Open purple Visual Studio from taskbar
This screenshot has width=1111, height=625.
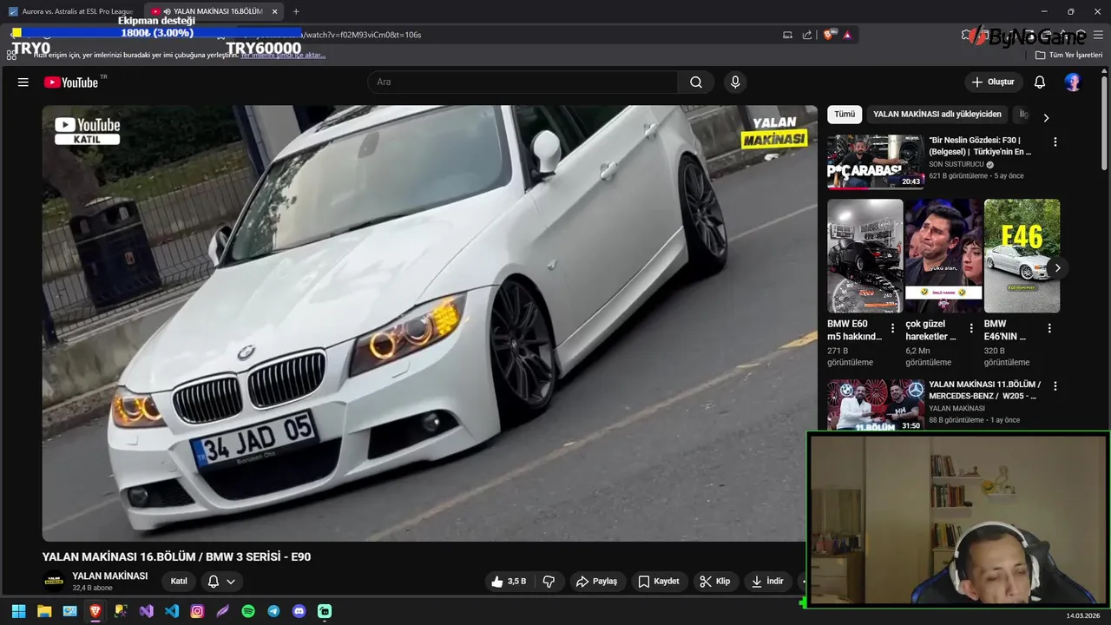147,611
